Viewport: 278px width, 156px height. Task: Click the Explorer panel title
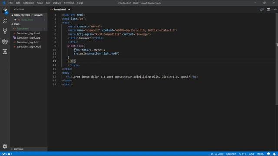coord(19,10)
